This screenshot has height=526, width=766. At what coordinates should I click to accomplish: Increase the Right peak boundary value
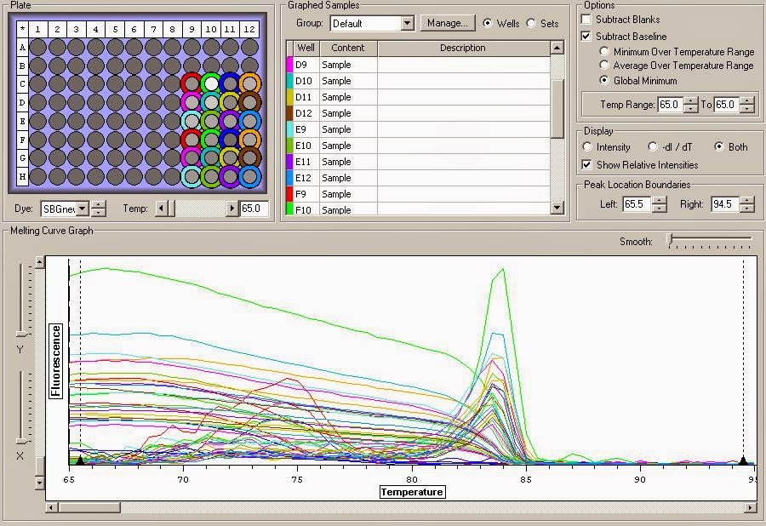pos(748,201)
